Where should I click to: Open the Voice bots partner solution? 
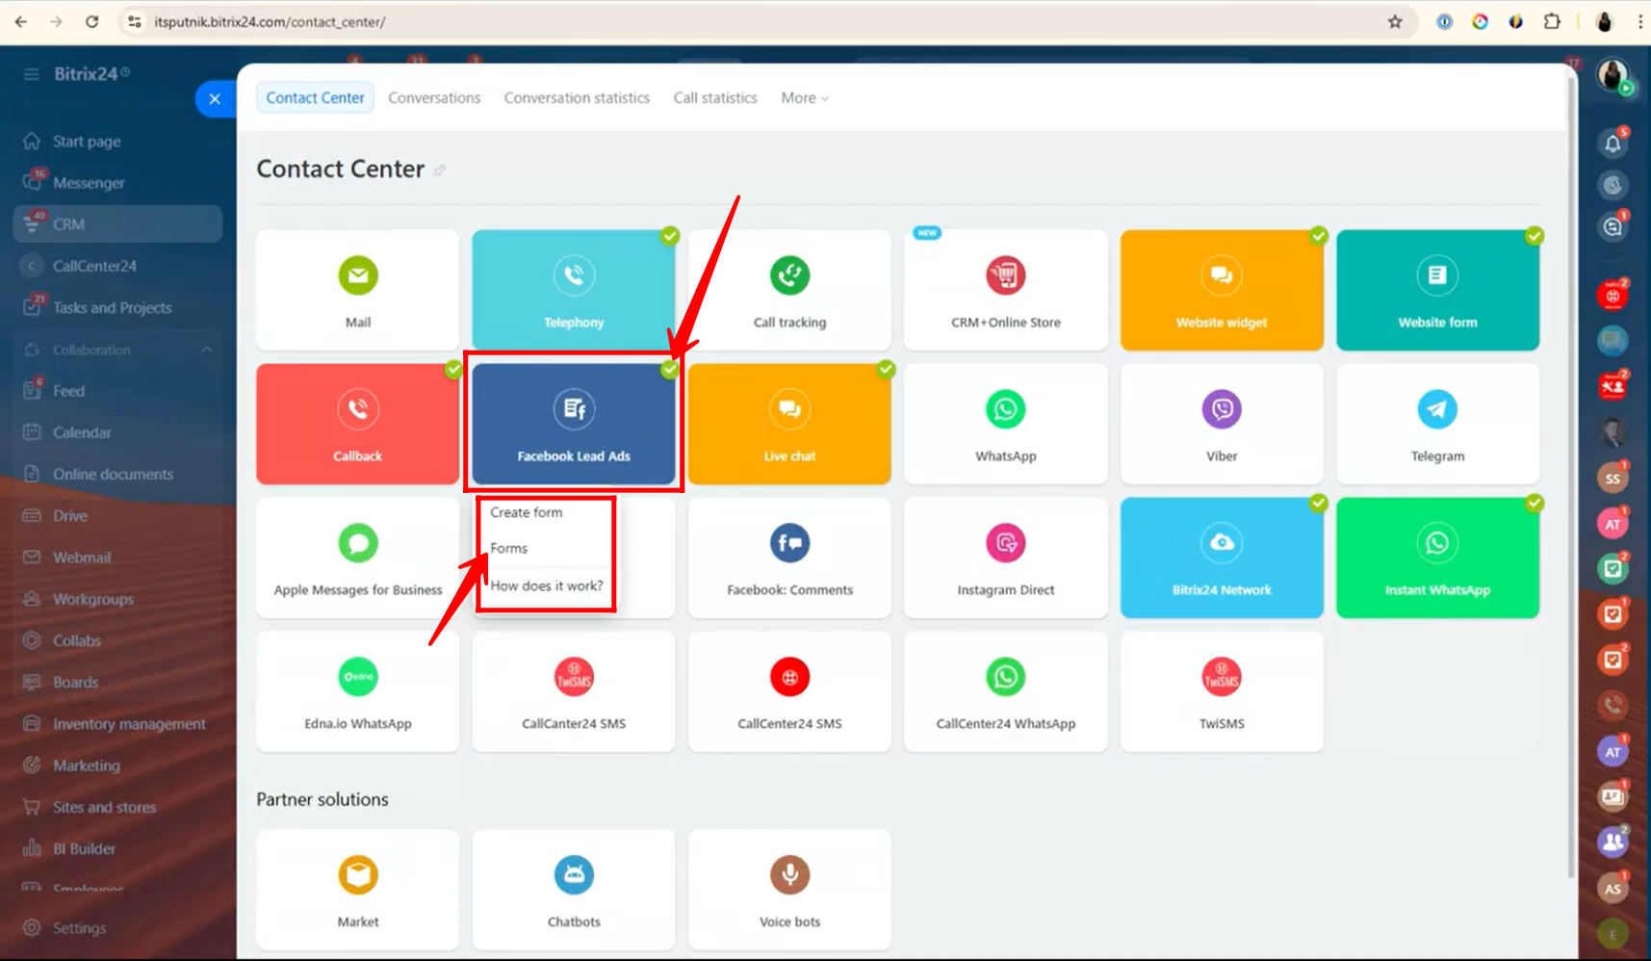coord(789,890)
